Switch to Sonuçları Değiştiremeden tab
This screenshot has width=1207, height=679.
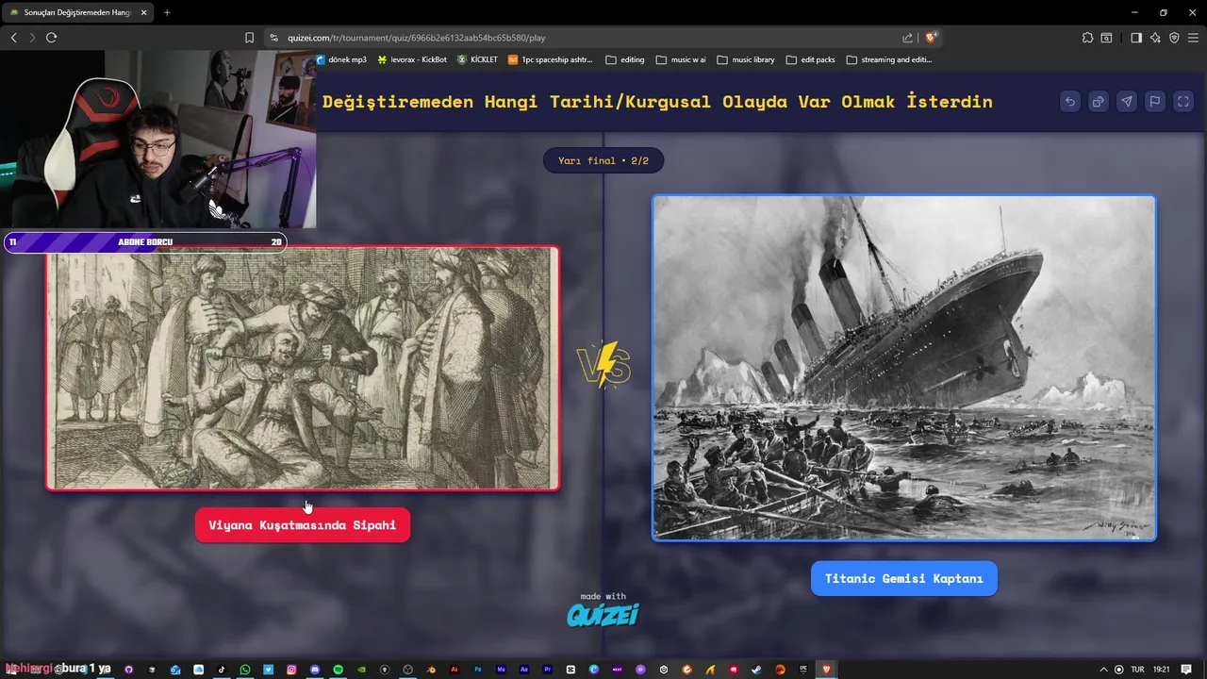tap(75, 12)
